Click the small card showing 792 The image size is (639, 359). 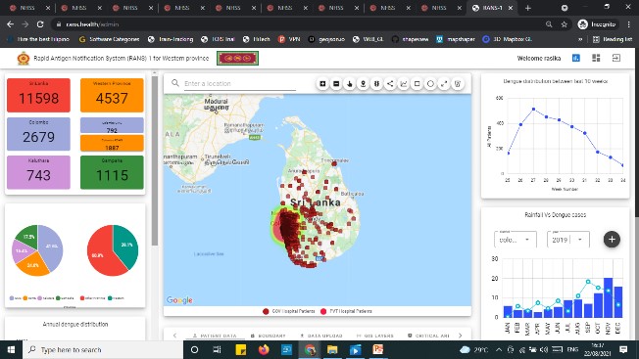point(112,125)
